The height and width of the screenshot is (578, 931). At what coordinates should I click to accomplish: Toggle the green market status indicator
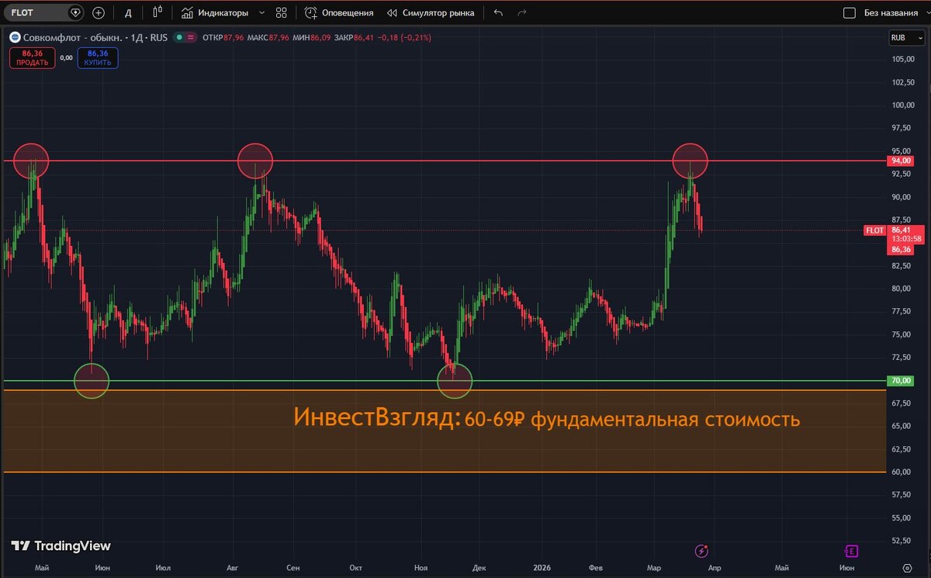pos(179,37)
